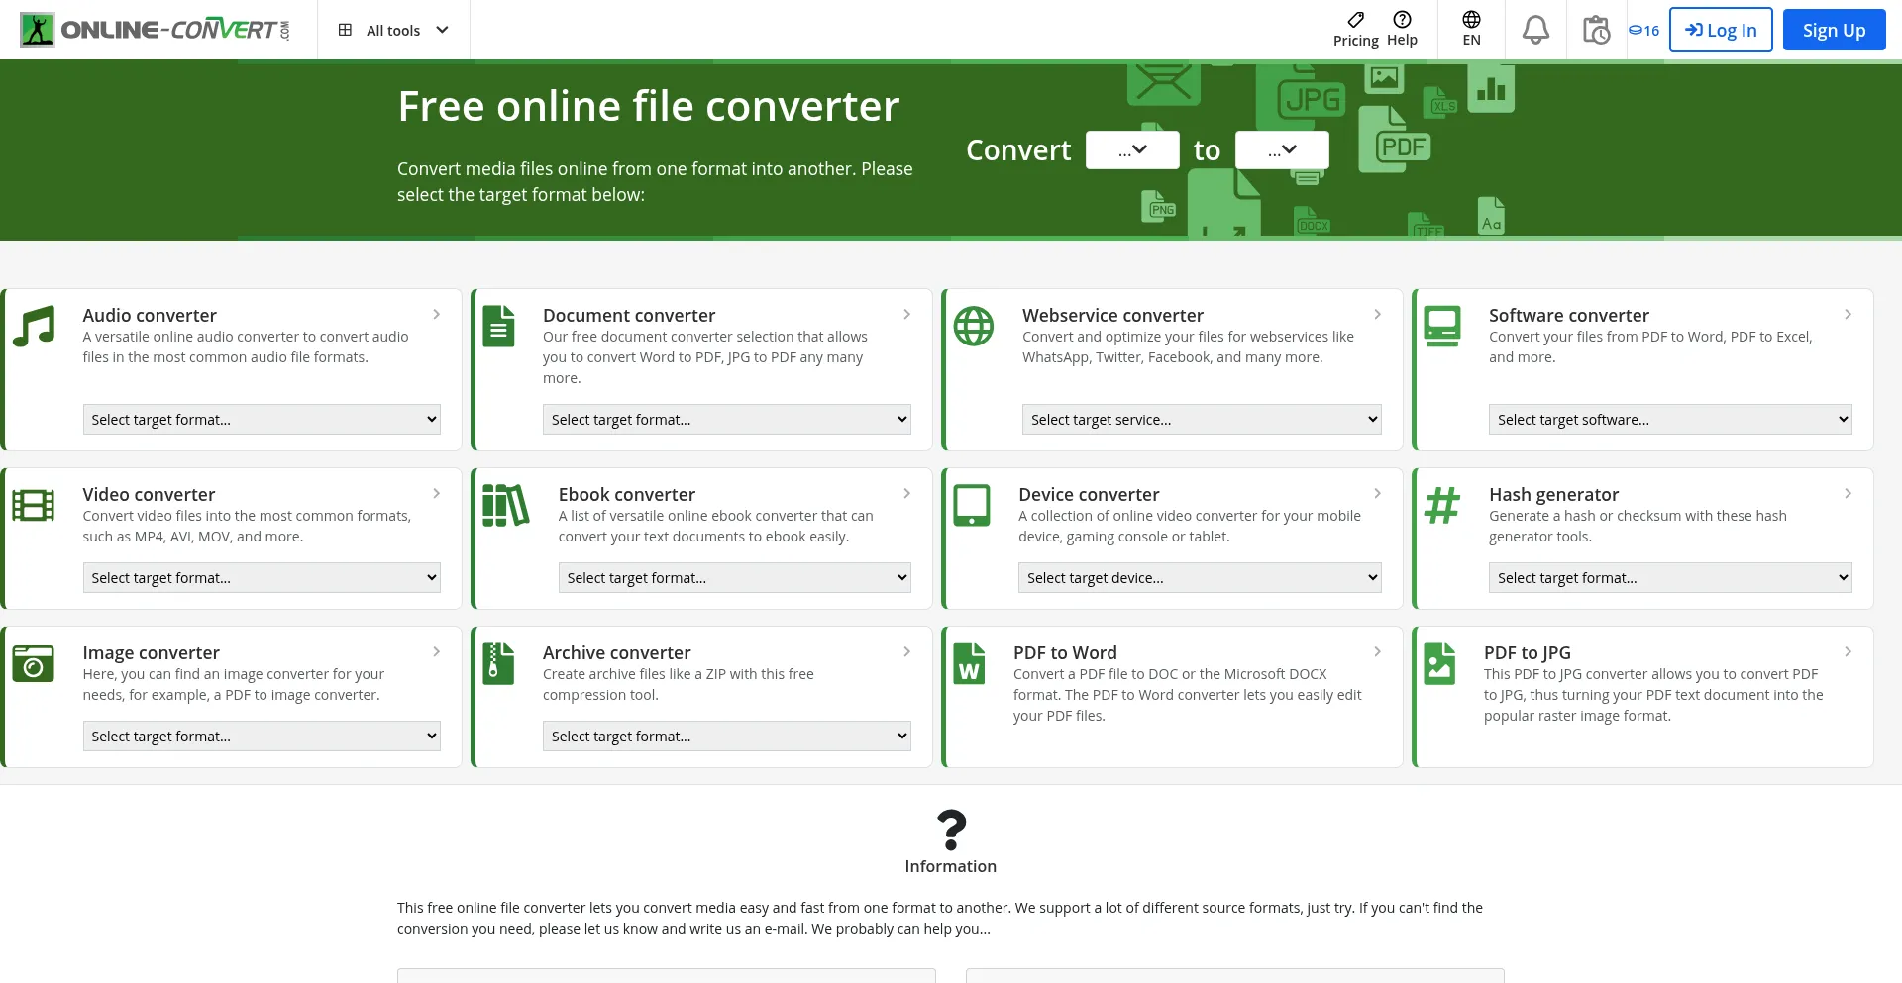Screen dimensions: 1902x983
Task: Open the notifications bell icon
Action: coord(1535,30)
